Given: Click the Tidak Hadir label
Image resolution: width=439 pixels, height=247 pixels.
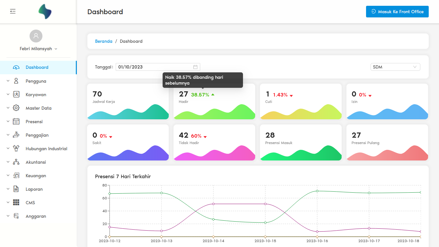Looking at the screenshot, I should pyautogui.click(x=189, y=143).
